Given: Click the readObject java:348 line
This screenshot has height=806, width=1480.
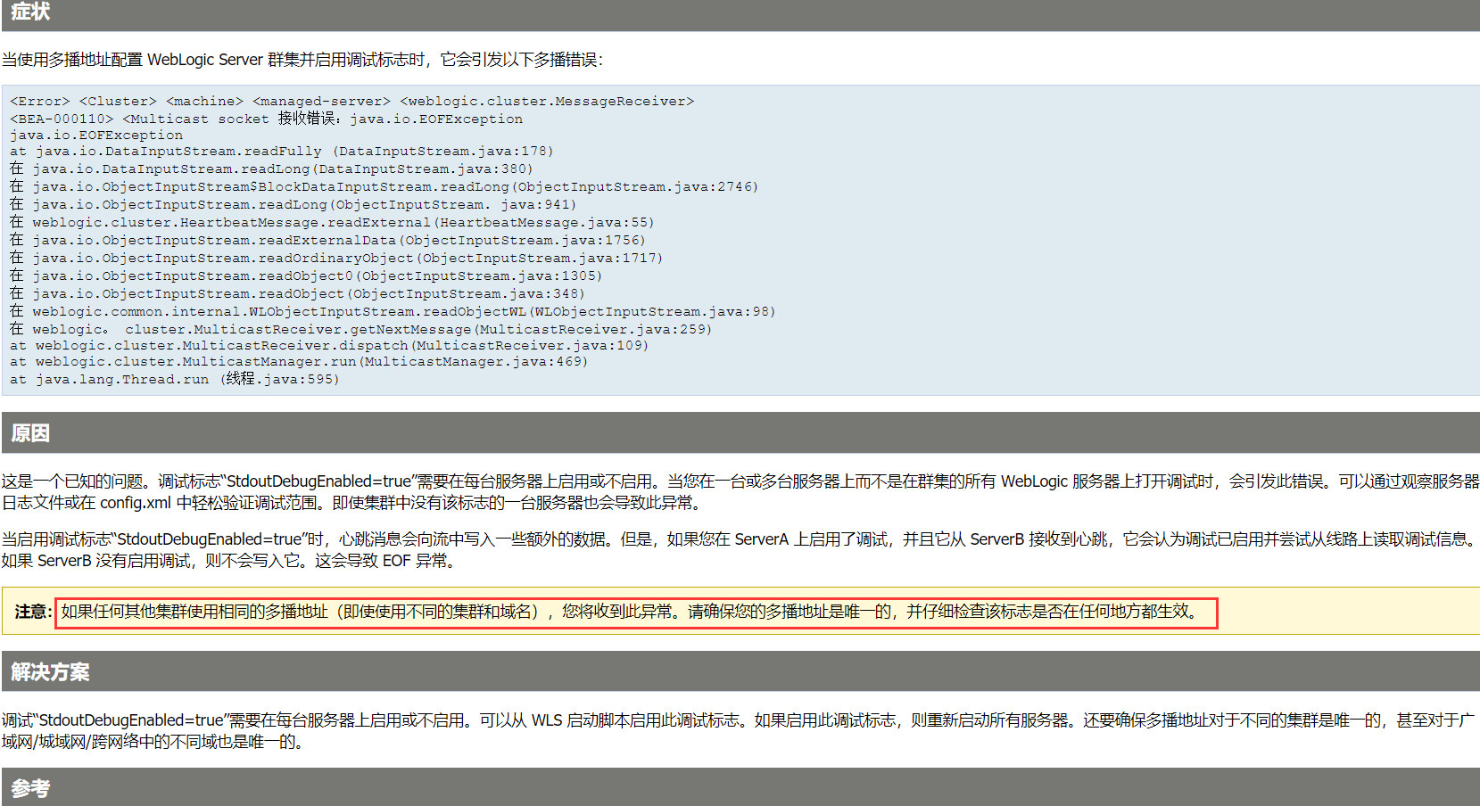Looking at the screenshot, I should [x=297, y=293].
